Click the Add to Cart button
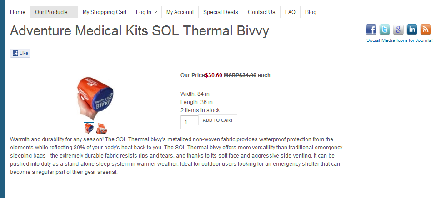This screenshot has height=198, width=436. (x=218, y=120)
